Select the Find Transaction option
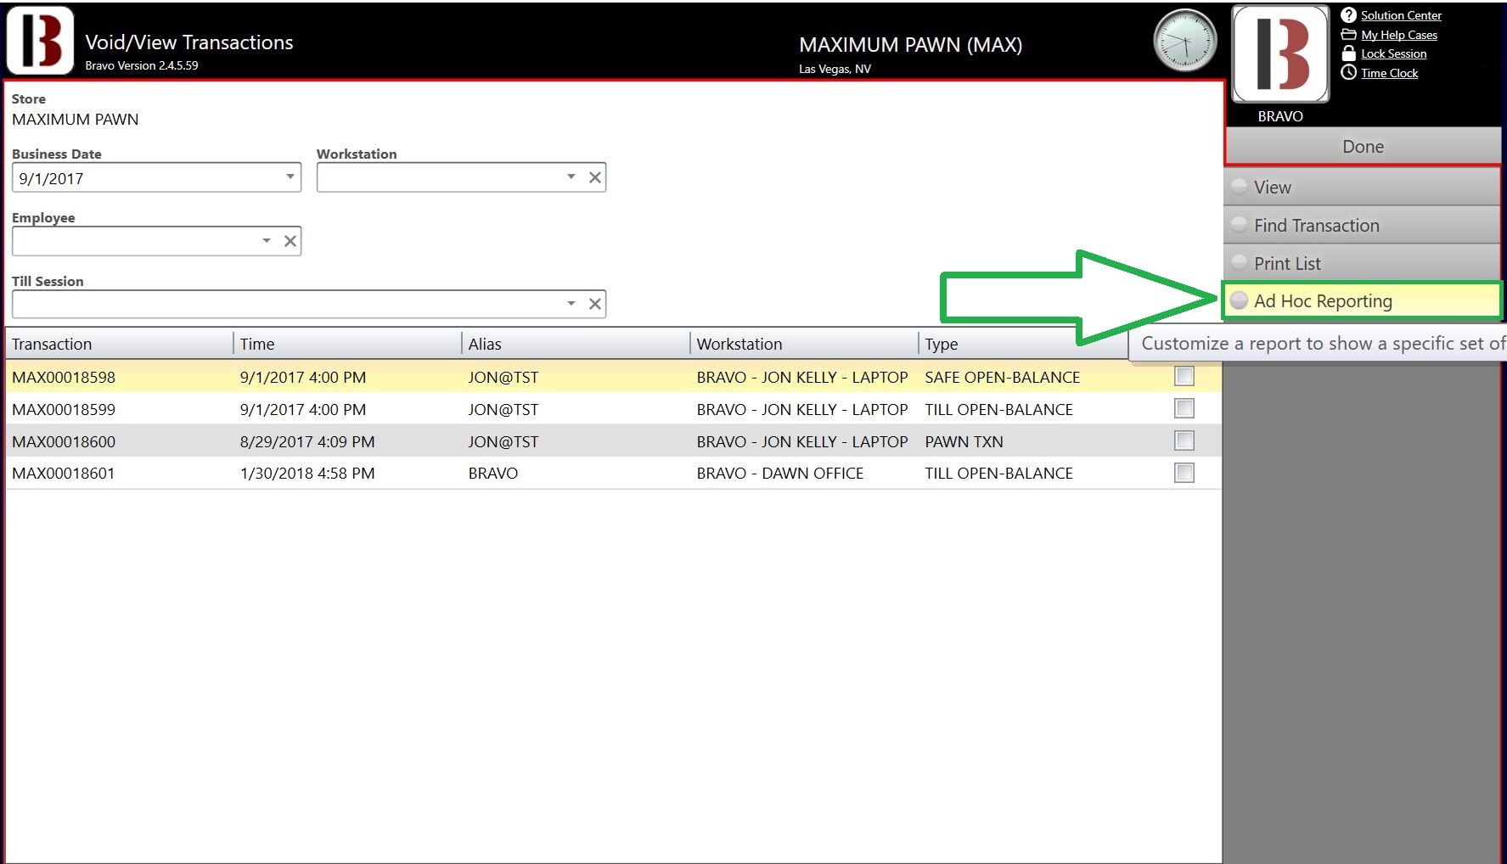The image size is (1507, 864). 1362,225
